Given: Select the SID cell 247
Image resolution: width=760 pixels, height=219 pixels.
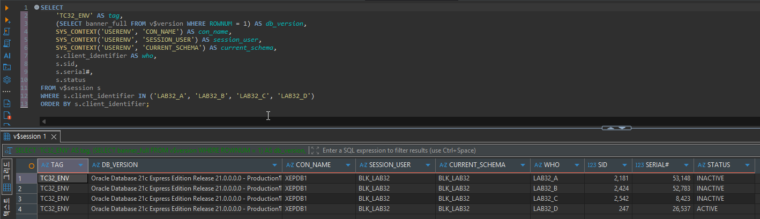Looking at the screenshot, I should (608, 209).
